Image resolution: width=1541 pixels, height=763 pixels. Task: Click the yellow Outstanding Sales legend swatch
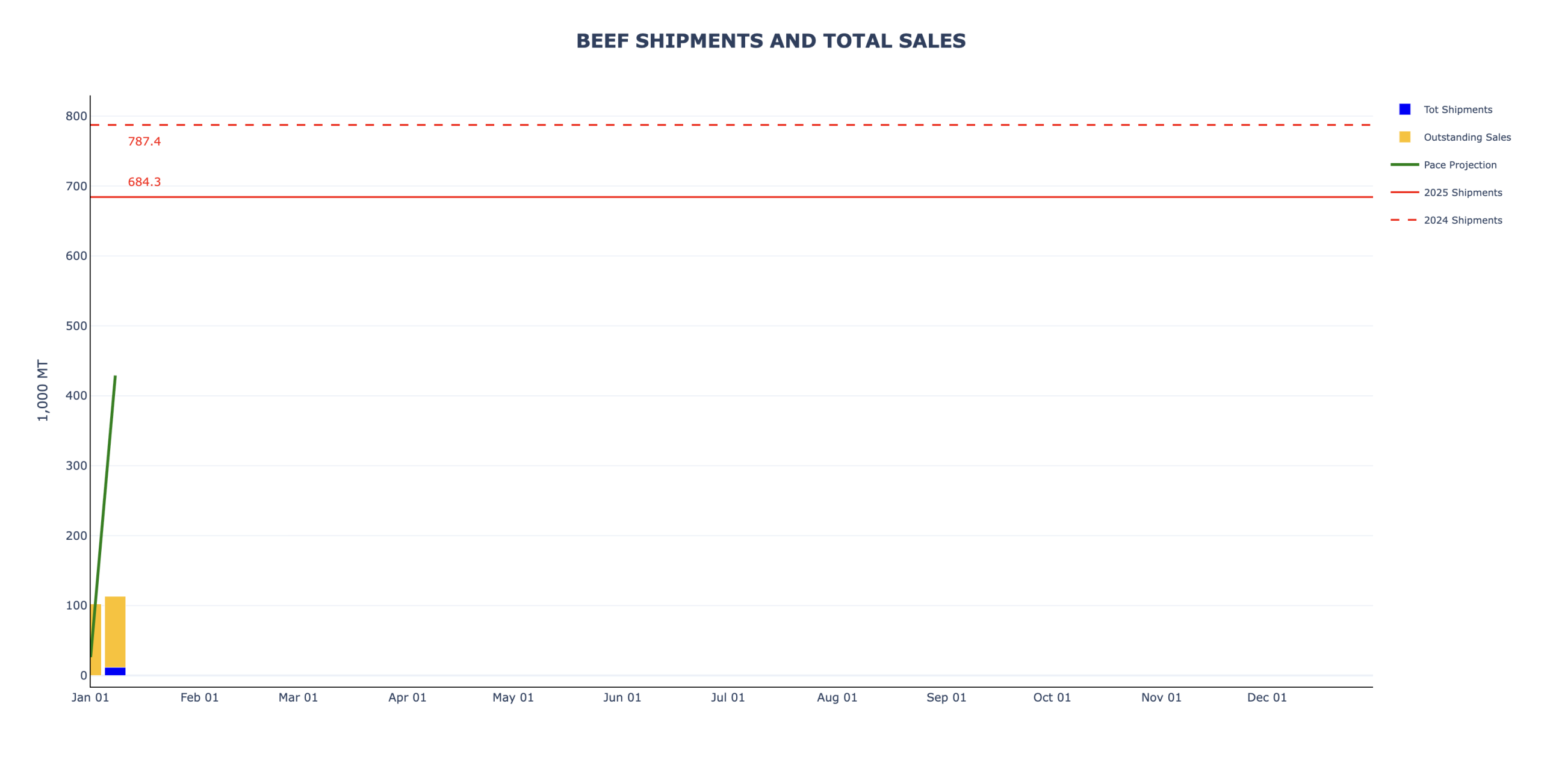(x=1404, y=137)
